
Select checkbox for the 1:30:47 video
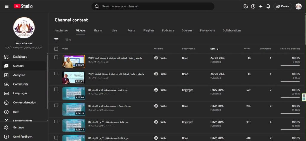pyautogui.click(x=56, y=58)
